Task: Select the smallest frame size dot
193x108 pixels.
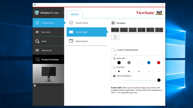Action: (x=159, y=71)
